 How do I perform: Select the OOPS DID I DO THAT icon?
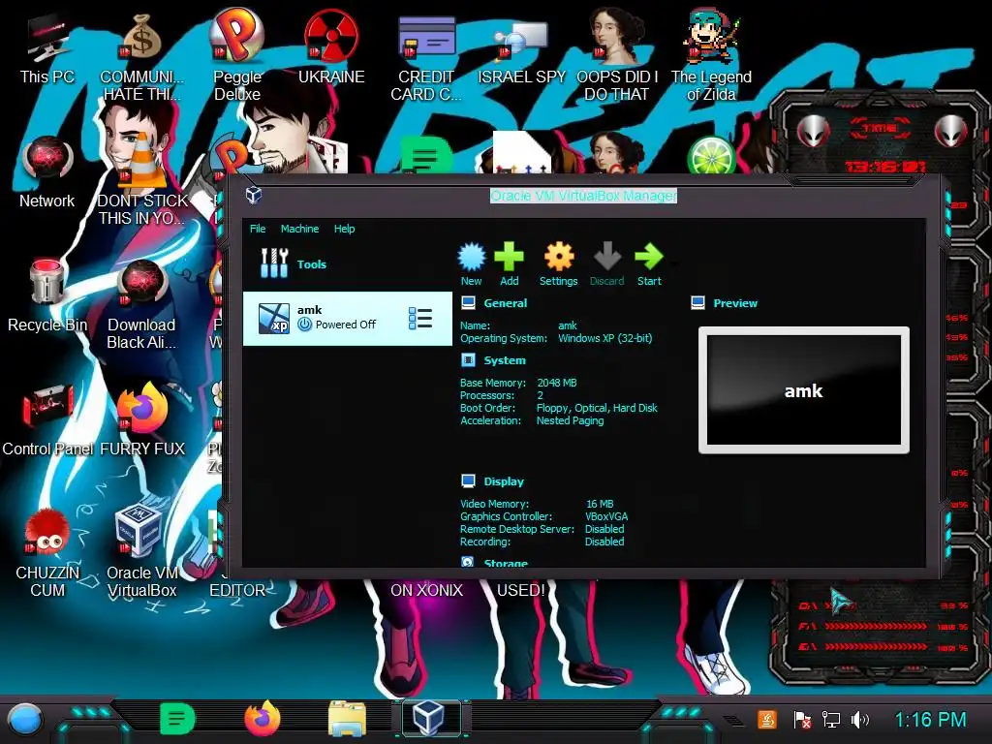click(x=617, y=55)
